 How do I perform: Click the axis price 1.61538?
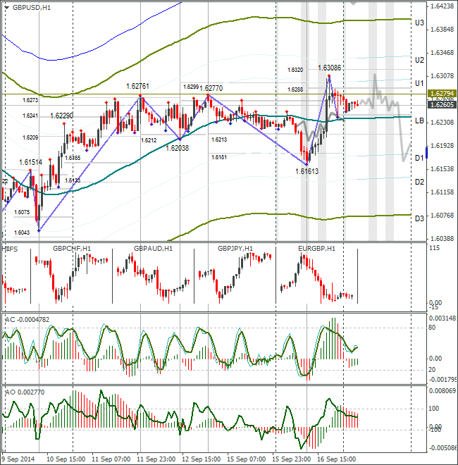pos(442,169)
